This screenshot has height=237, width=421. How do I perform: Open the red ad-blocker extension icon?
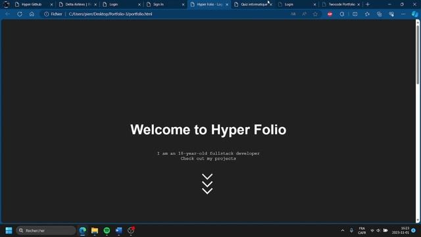(x=330, y=14)
